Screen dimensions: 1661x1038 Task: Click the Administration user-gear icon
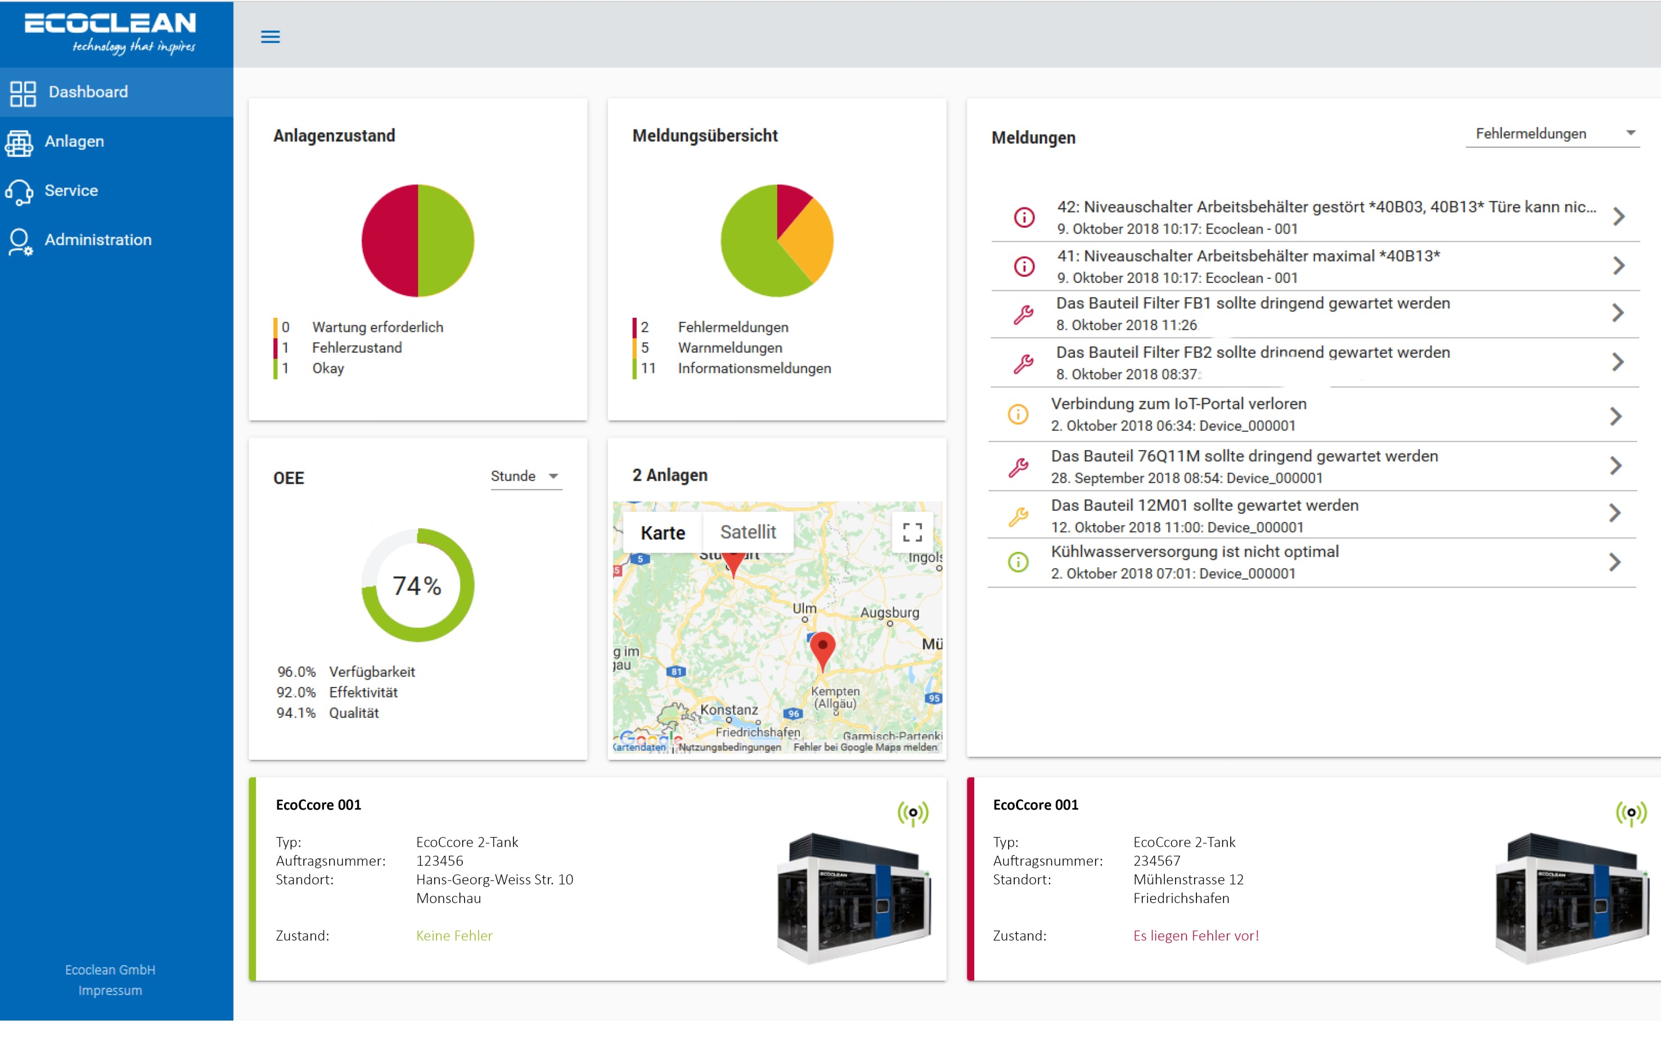(20, 242)
